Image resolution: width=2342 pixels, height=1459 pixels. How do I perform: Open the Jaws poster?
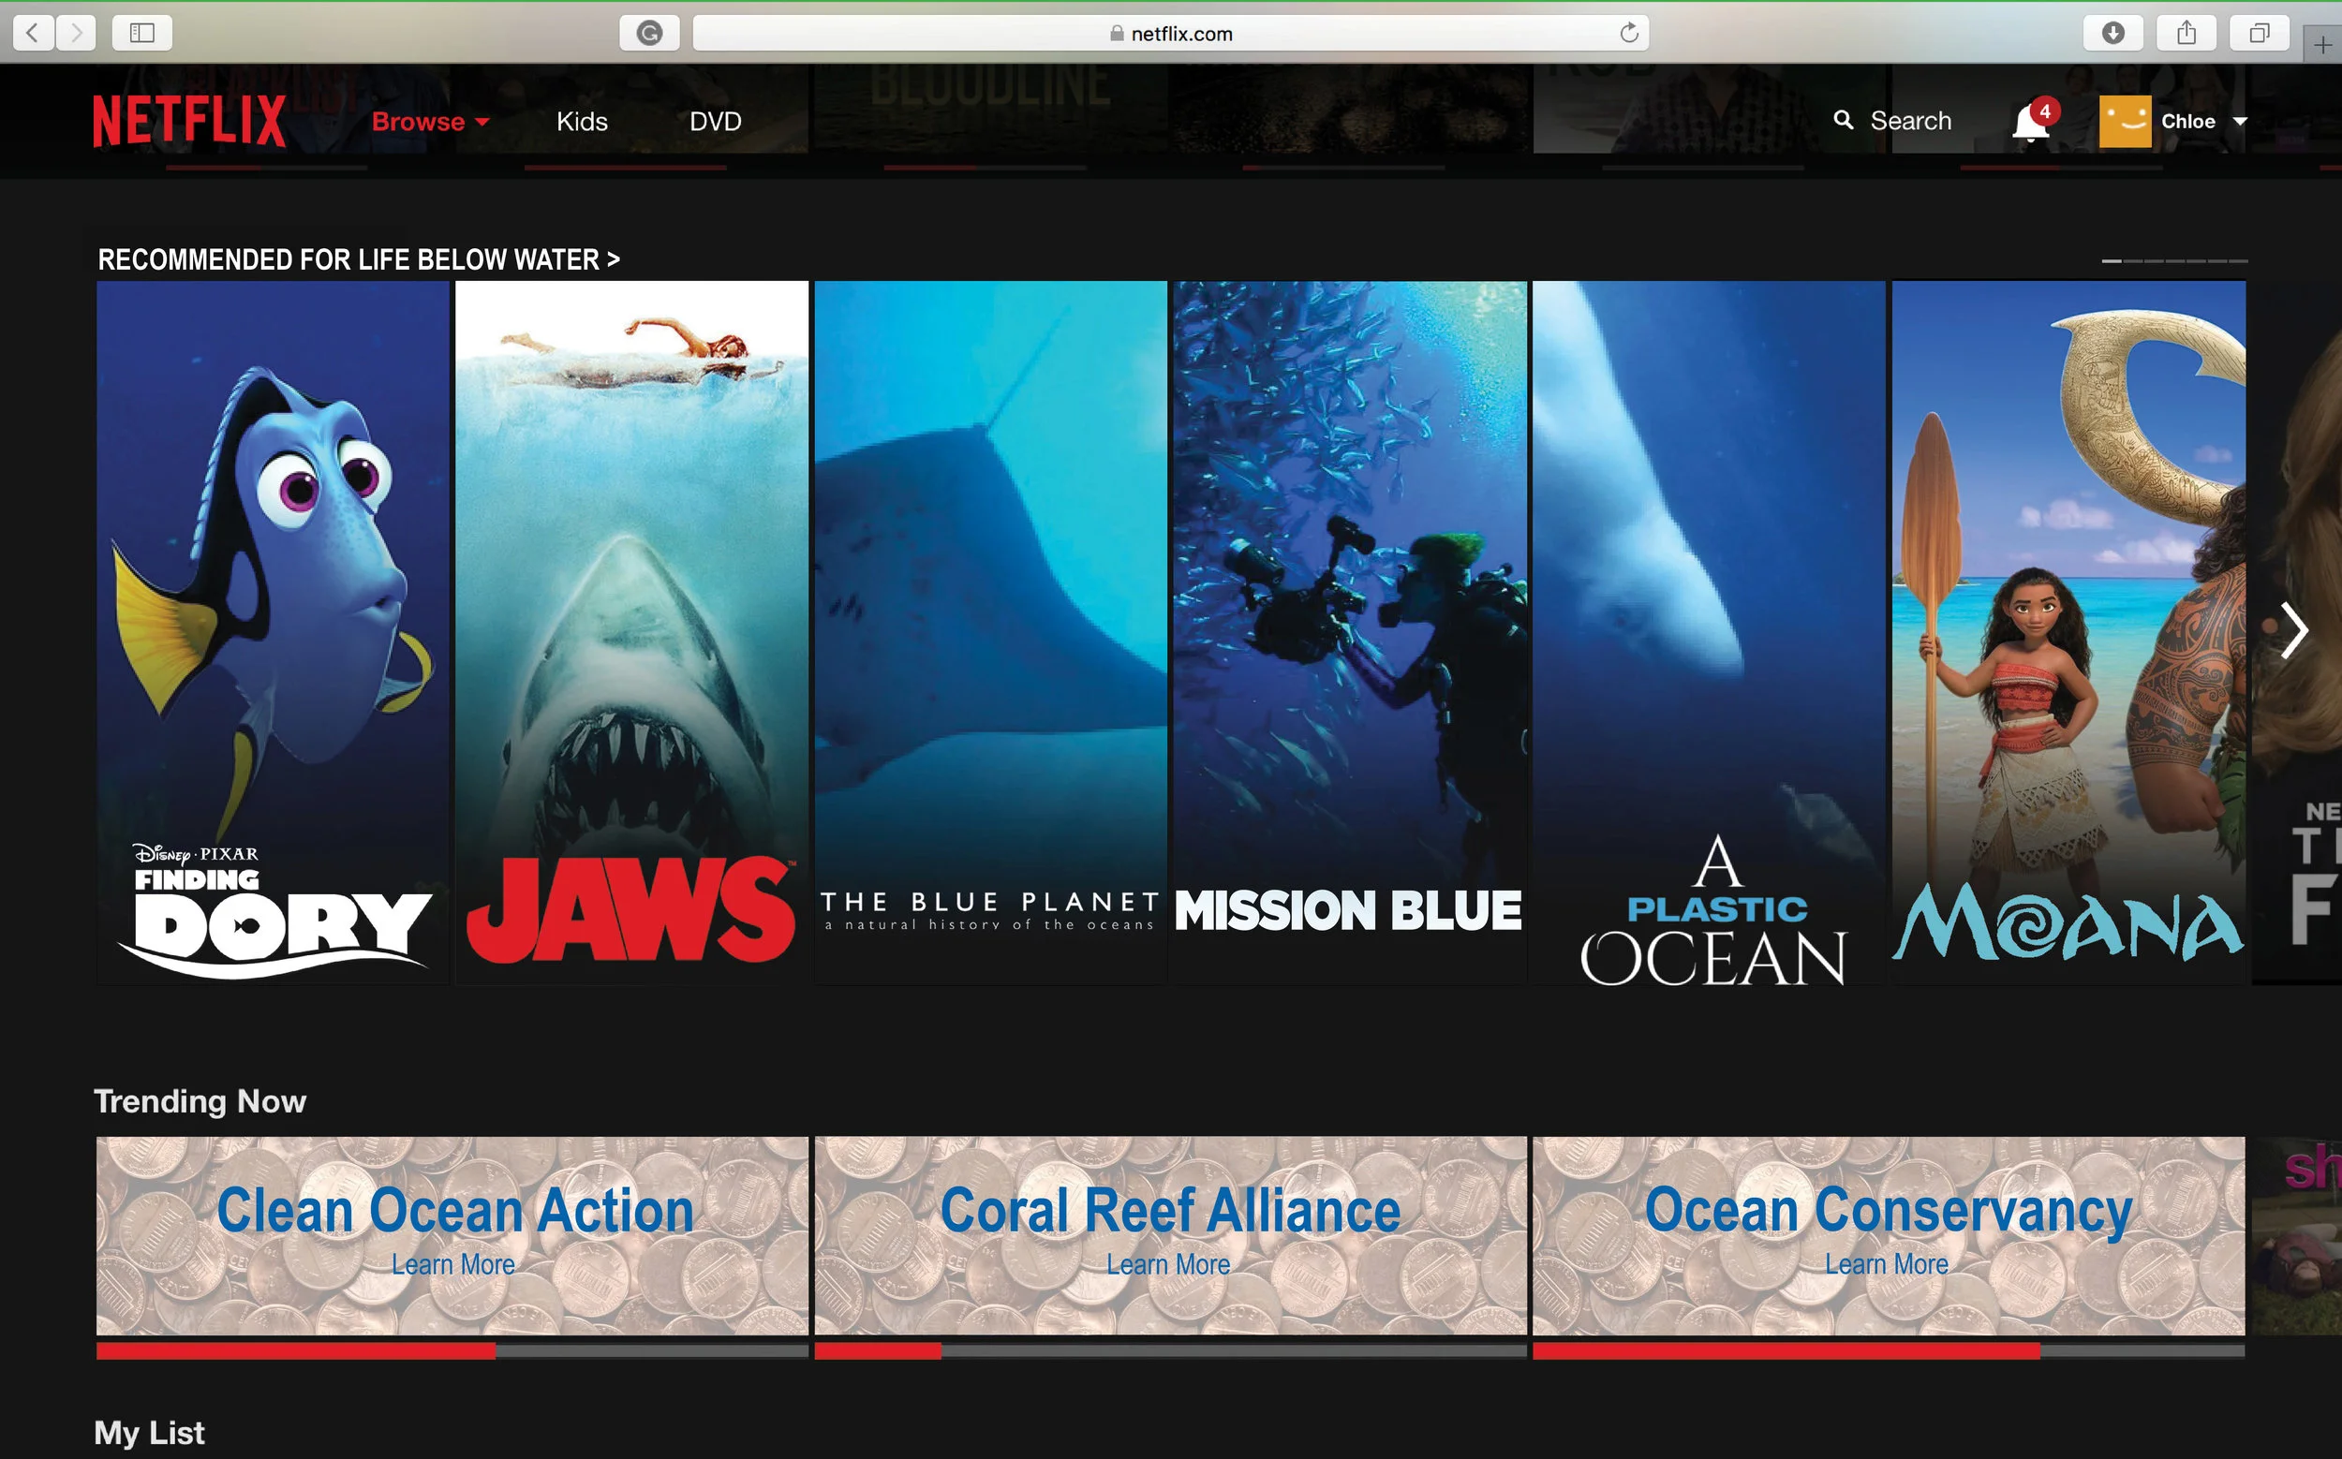(x=631, y=632)
